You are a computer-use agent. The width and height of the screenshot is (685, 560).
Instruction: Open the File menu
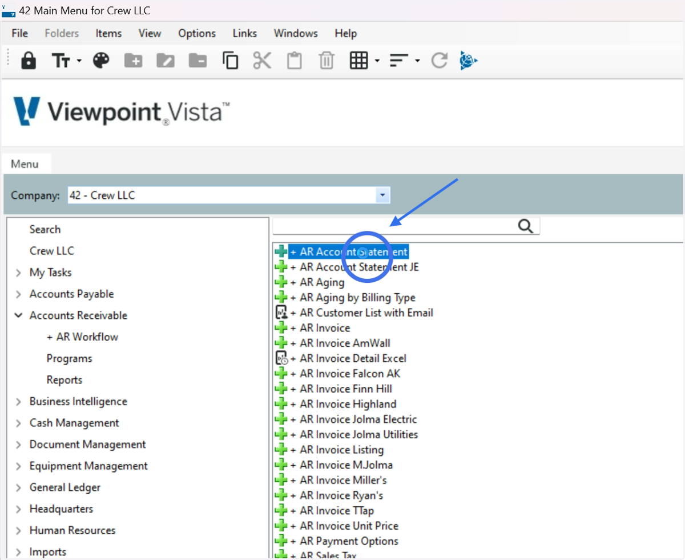[20, 33]
